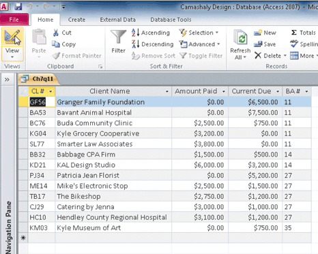Click the Save icon in Quick Access Toolbar
The image size is (318, 254).
pyautogui.click(x=18, y=7)
